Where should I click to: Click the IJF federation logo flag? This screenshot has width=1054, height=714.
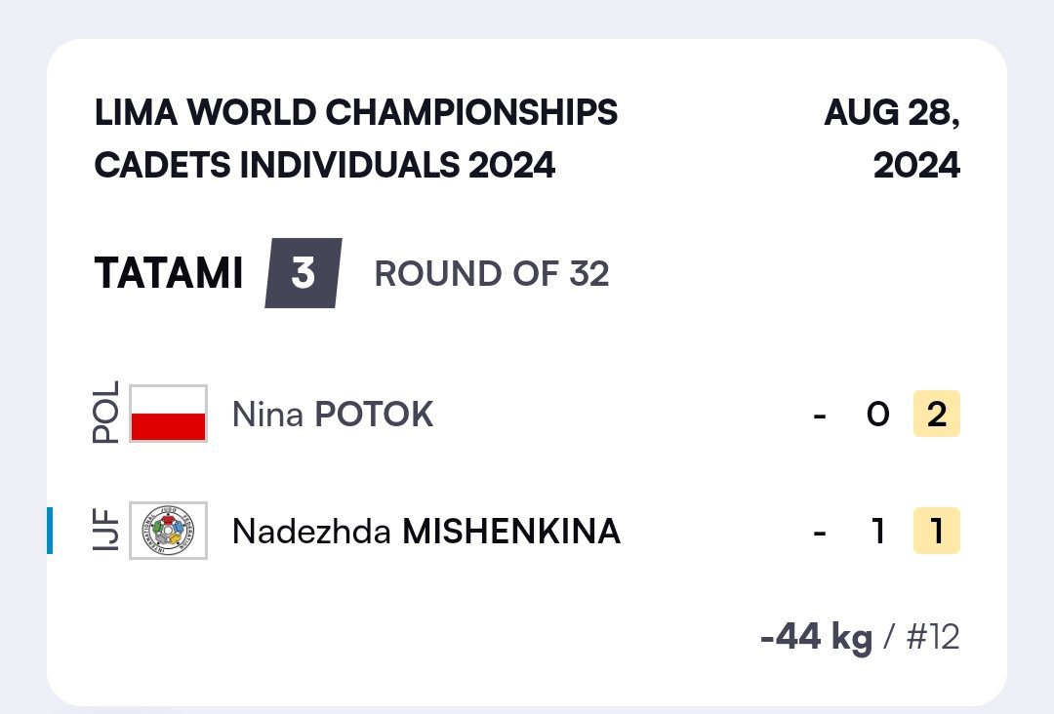point(168,531)
